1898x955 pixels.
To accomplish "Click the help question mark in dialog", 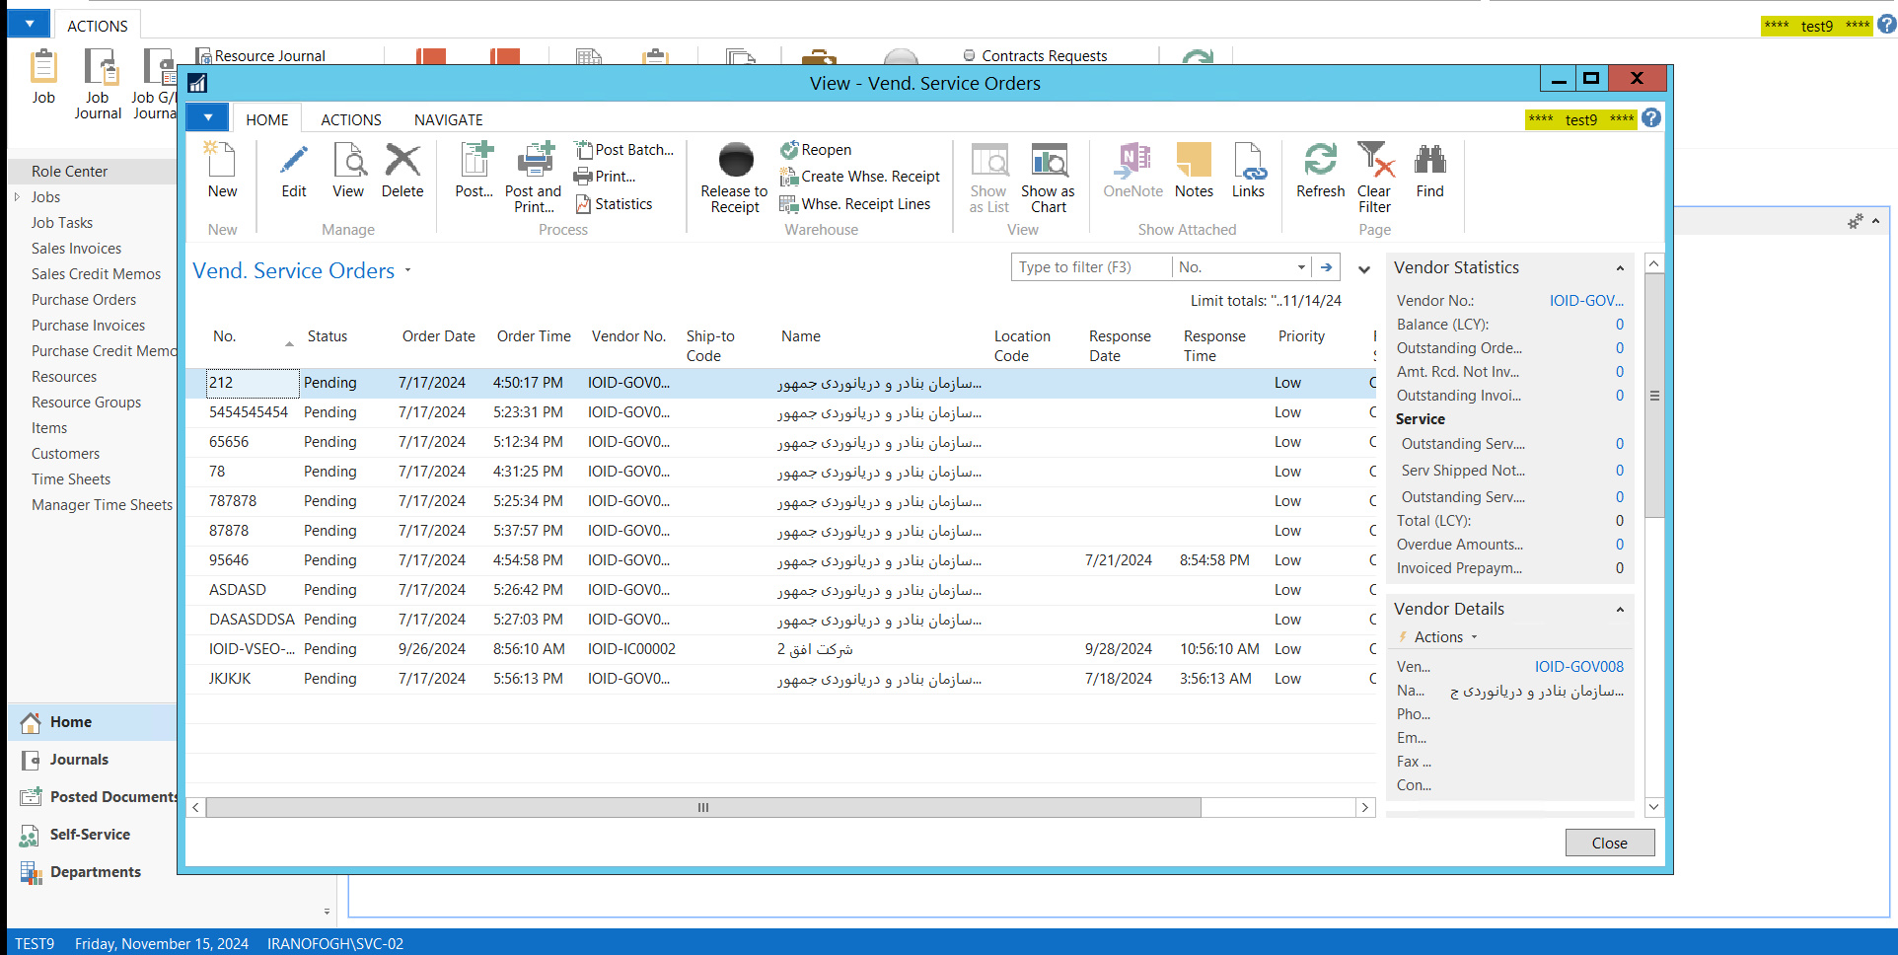I will click(x=1651, y=118).
